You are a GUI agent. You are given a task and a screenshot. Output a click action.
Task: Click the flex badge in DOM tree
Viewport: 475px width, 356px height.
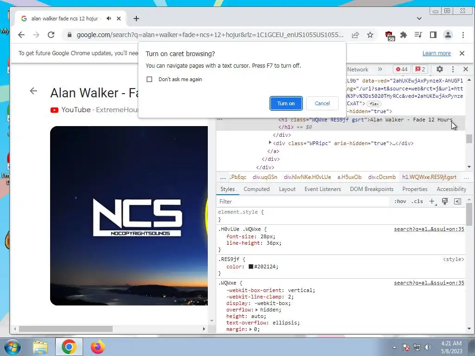(x=374, y=104)
